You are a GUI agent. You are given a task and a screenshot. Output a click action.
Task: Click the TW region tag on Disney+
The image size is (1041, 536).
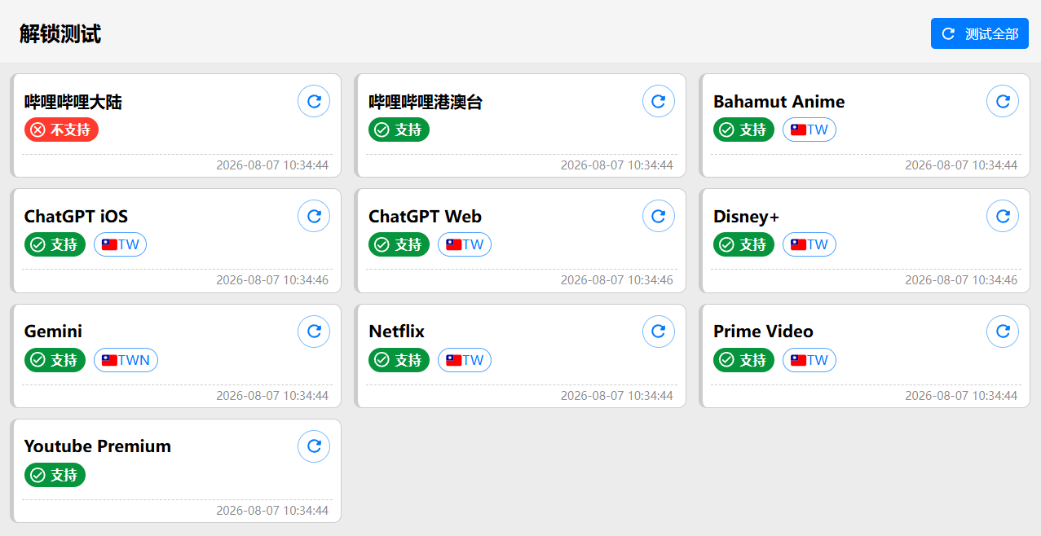pos(809,244)
